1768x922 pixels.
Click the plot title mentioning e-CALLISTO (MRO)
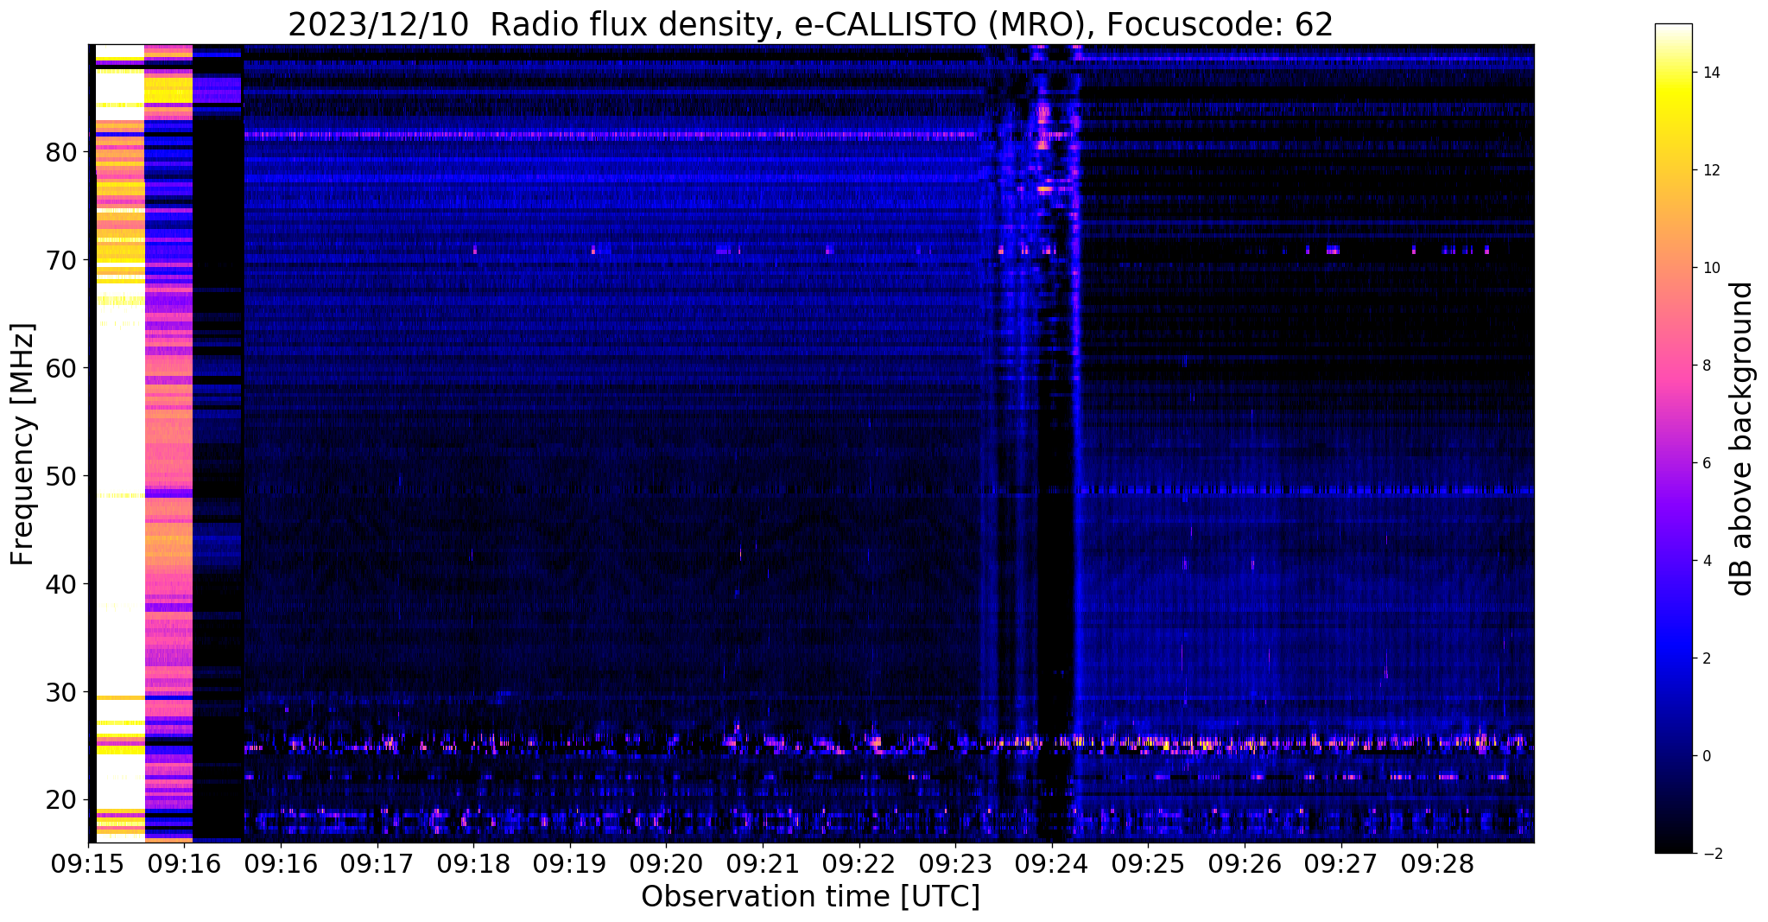point(810,25)
